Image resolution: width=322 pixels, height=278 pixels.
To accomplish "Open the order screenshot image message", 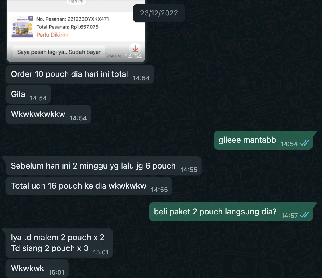I will point(76,31).
